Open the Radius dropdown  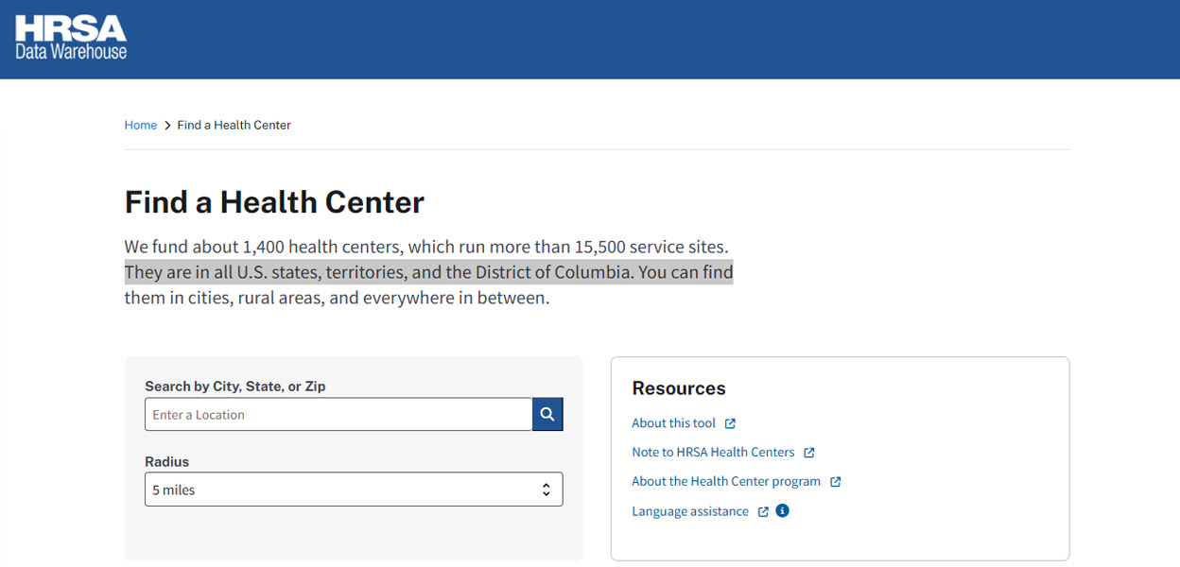(x=354, y=489)
